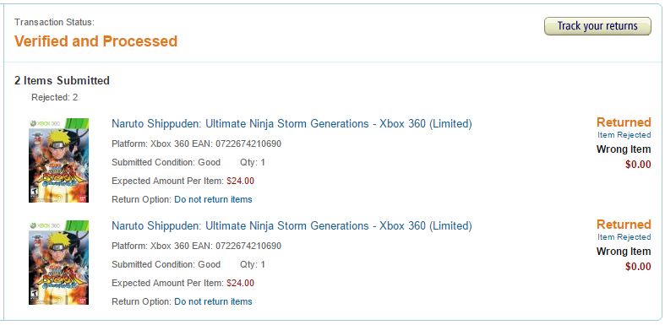Click the second item's Returned status label

pyautogui.click(x=624, y=225)
